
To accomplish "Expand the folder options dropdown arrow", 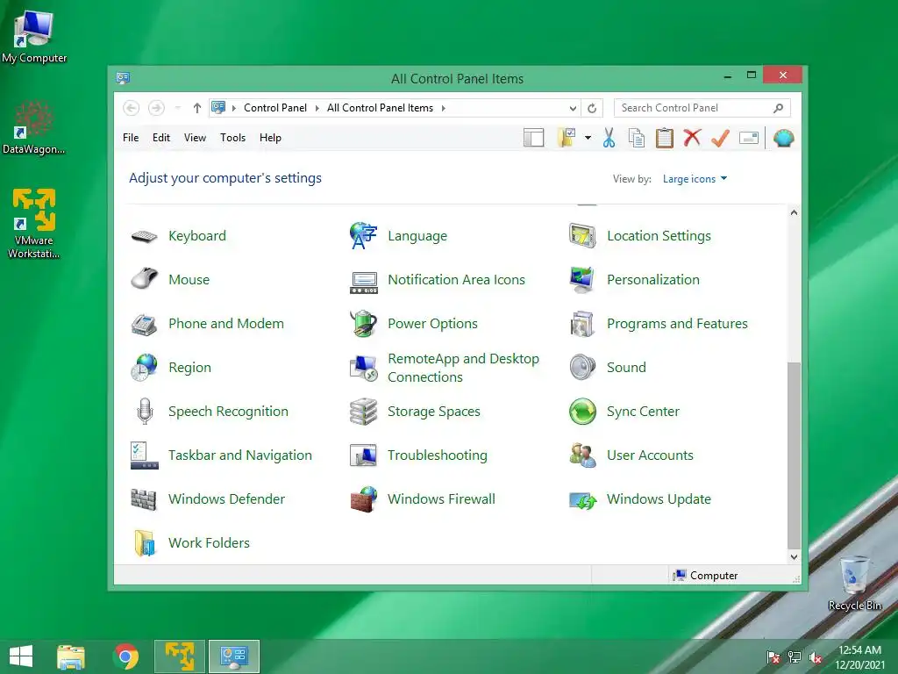I will click(x=588, y=138).
